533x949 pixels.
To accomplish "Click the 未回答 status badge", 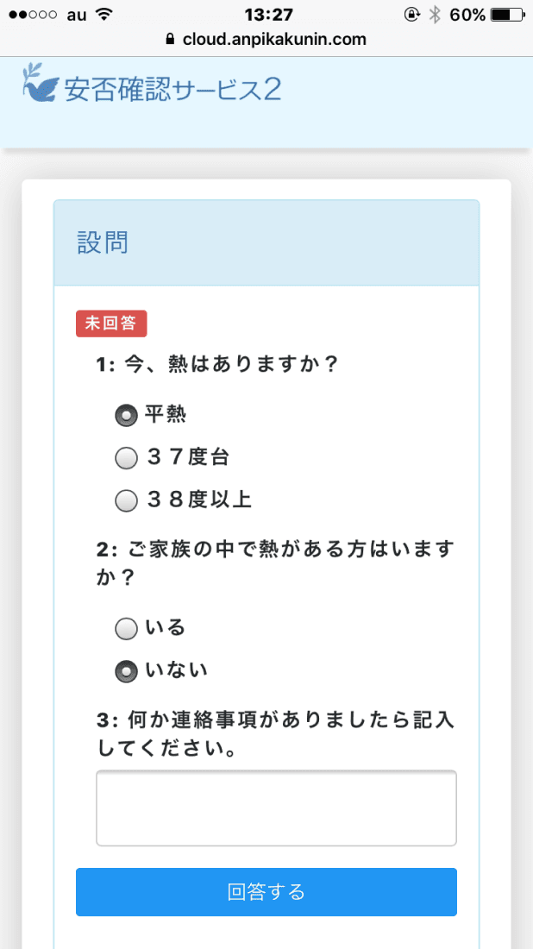I will (111, 323).
